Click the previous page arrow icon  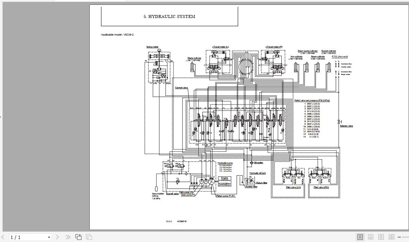click(x=3, y=237)
